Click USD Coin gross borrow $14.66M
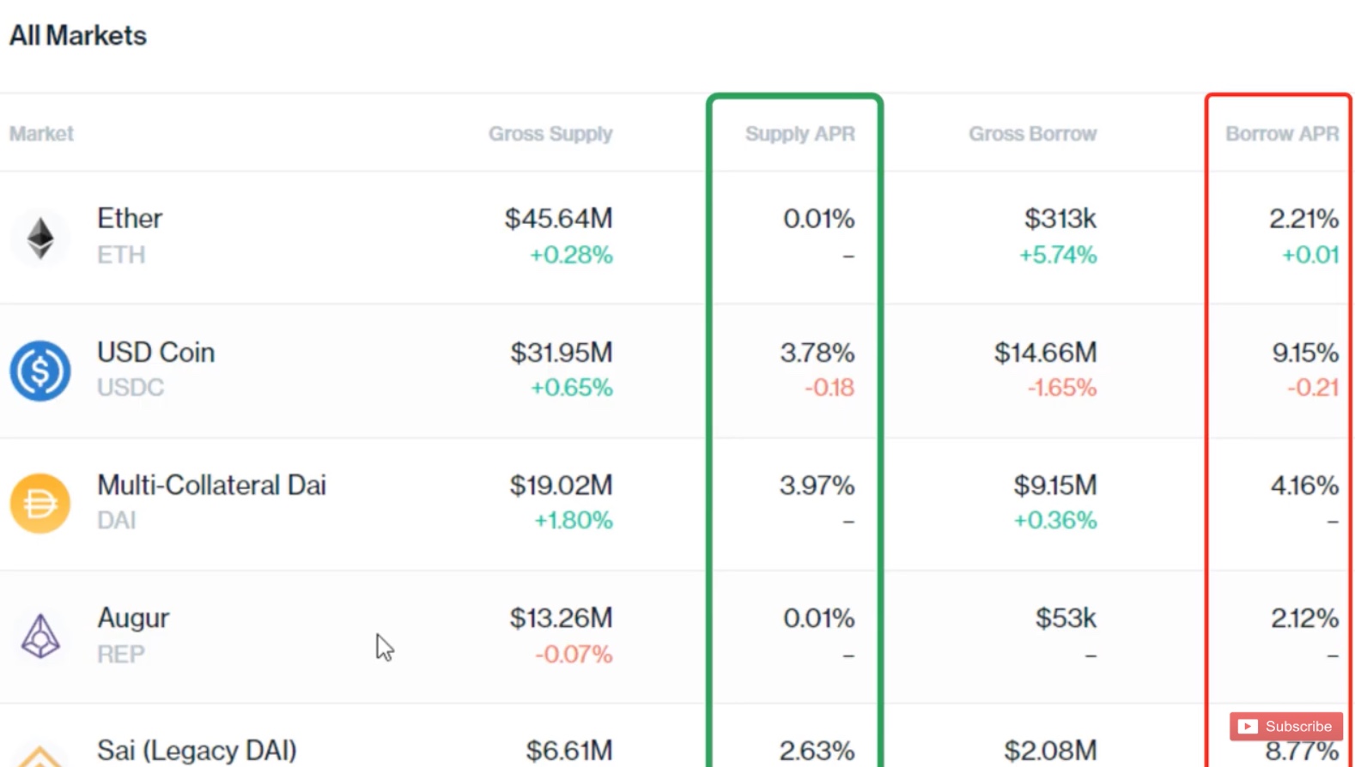This screenshot has height=767, width=1355. tap(1045, 352)
